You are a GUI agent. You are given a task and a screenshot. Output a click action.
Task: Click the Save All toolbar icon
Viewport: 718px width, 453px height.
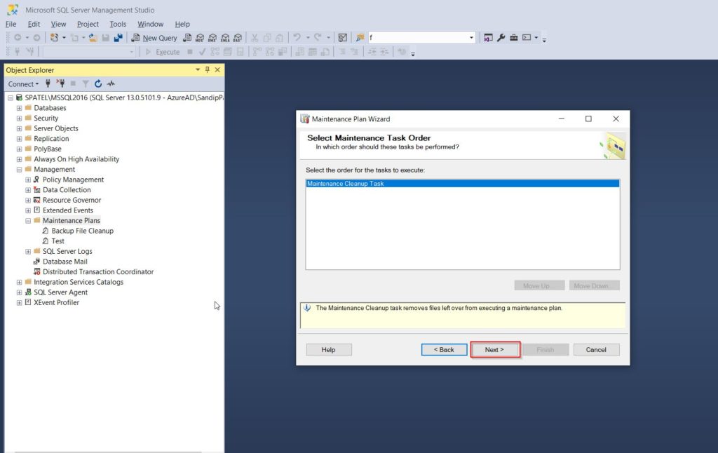(x=118, y=38)
